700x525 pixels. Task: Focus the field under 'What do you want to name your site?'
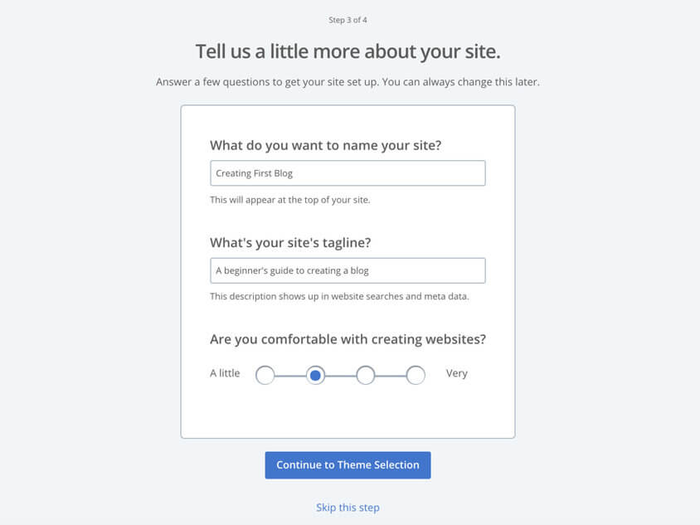pyautogui.click(x=348, y=173)
